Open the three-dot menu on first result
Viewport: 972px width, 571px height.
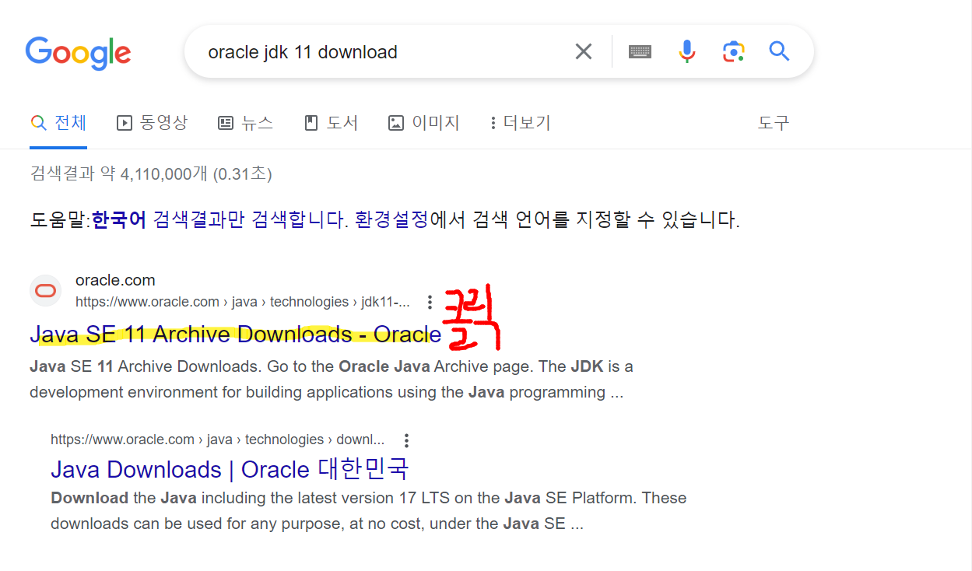(x=430, y=302)
